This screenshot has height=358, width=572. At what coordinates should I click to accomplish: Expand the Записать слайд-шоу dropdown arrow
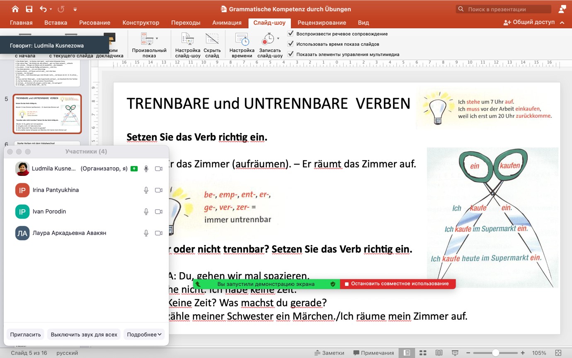[278, 39]
